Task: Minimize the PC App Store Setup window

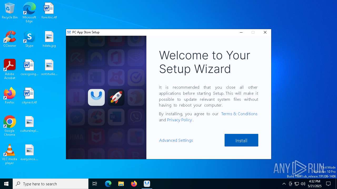Action: click(241, 32)
